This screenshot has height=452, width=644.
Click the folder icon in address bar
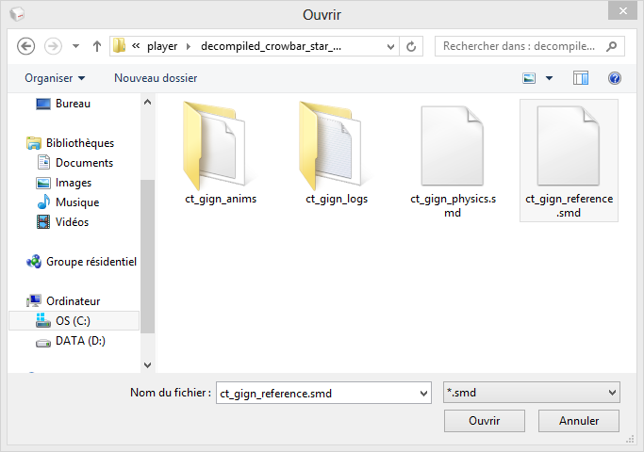[119, 45]
